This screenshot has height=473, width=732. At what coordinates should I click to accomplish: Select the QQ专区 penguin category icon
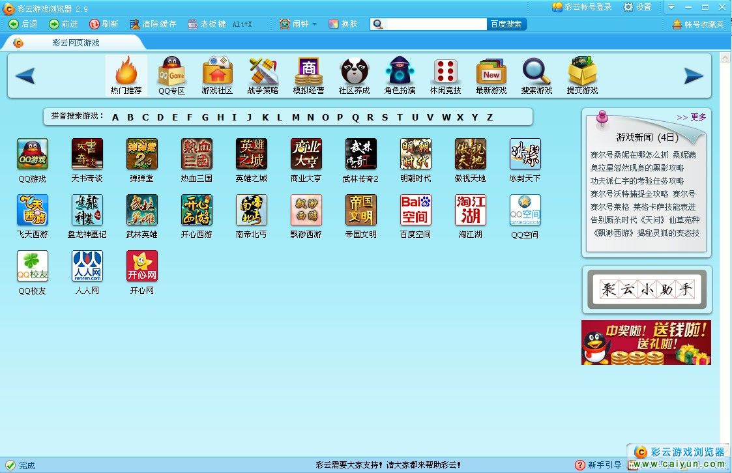coord(171,72)
